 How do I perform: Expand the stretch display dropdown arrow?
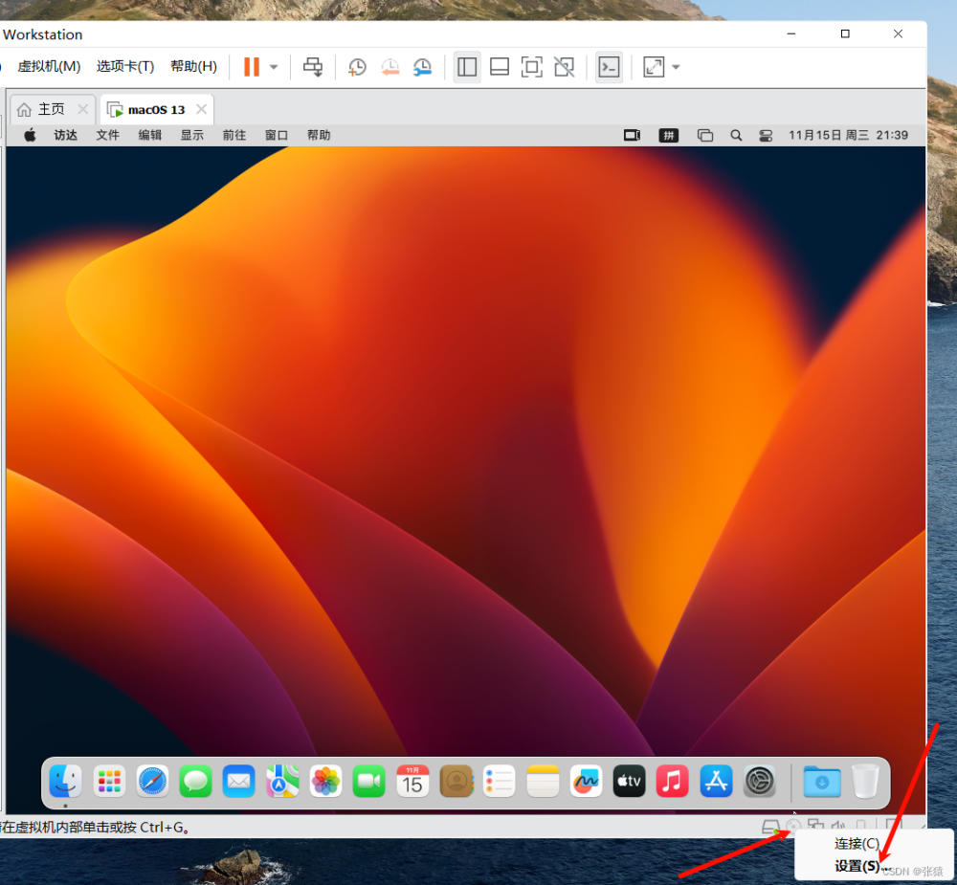[x=676, y=67]
